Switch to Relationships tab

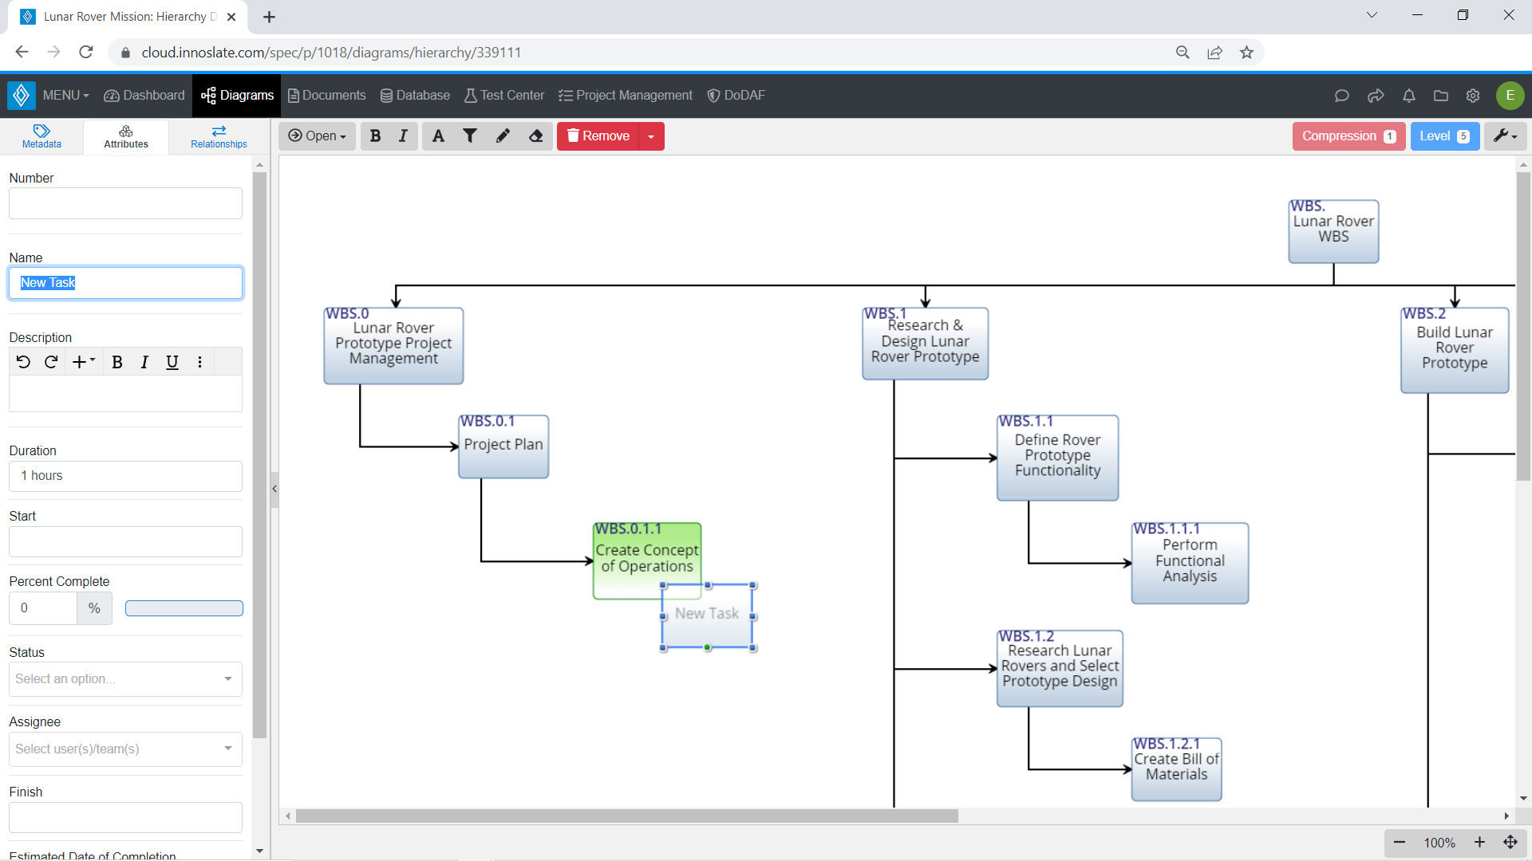(219, 136)
